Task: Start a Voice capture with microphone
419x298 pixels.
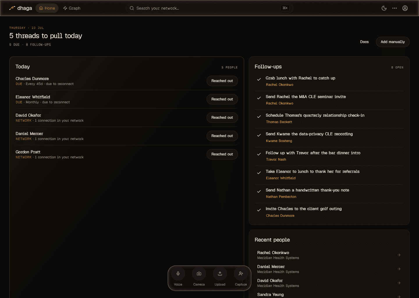Action: [178, 274]
